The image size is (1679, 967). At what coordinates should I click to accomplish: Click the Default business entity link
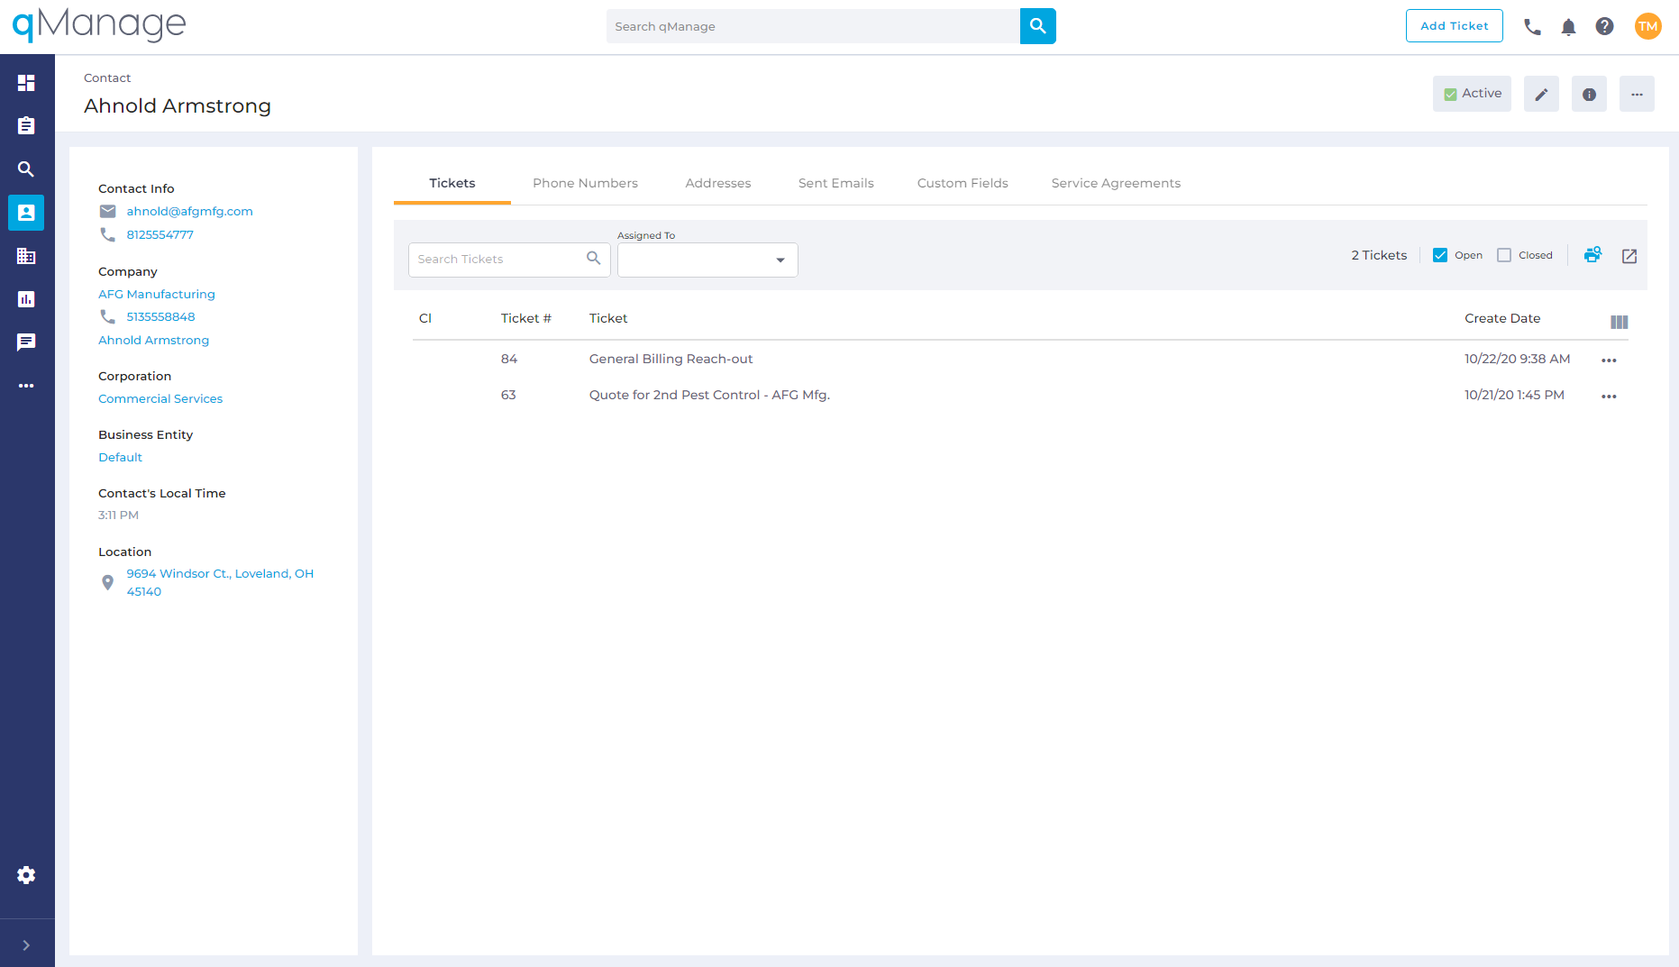coord(120,458)
